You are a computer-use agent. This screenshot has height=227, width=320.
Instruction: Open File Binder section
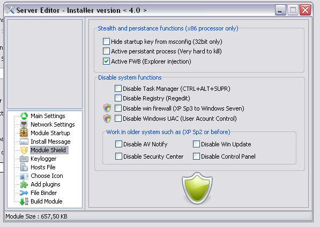[43, 193]
